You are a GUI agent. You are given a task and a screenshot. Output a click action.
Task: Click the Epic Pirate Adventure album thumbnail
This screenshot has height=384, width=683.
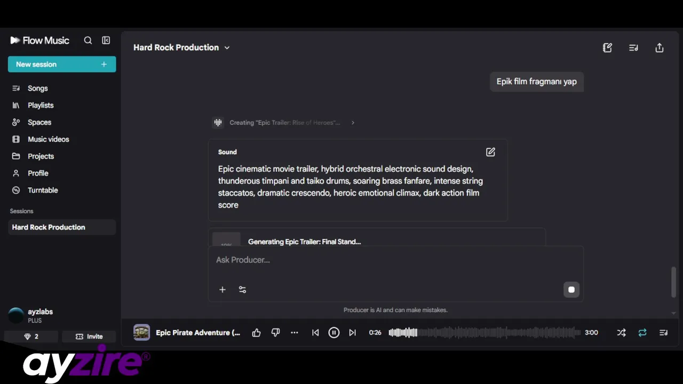coord(141,332)
